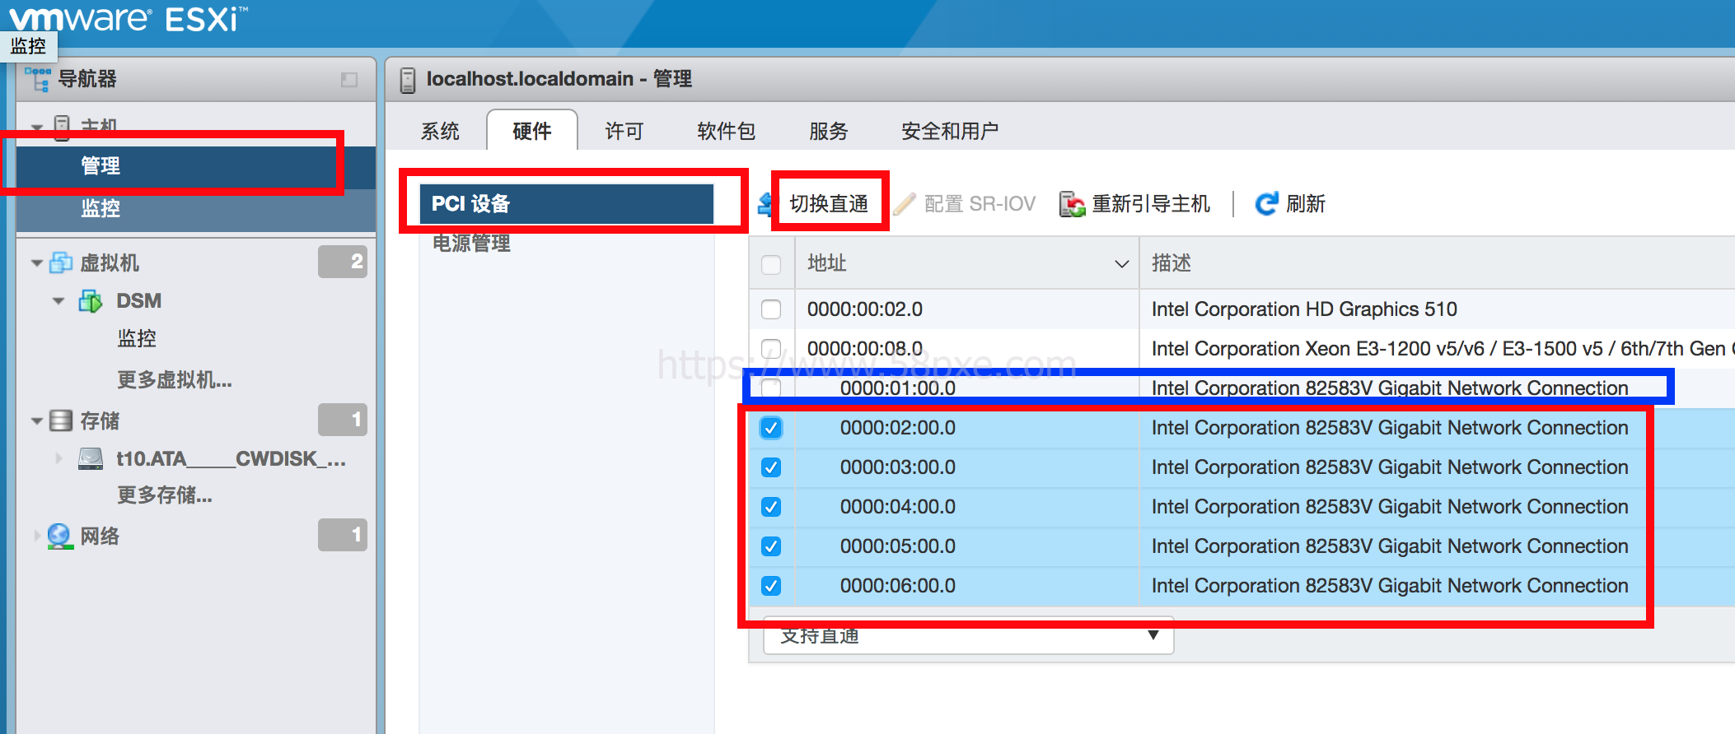Viewport: 1735px width, 734px height.
Task: Click the t10.ATA CWDISK disk icon
Action: click(91, 458)
